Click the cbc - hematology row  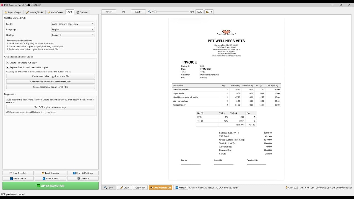(x=226, y=101)
